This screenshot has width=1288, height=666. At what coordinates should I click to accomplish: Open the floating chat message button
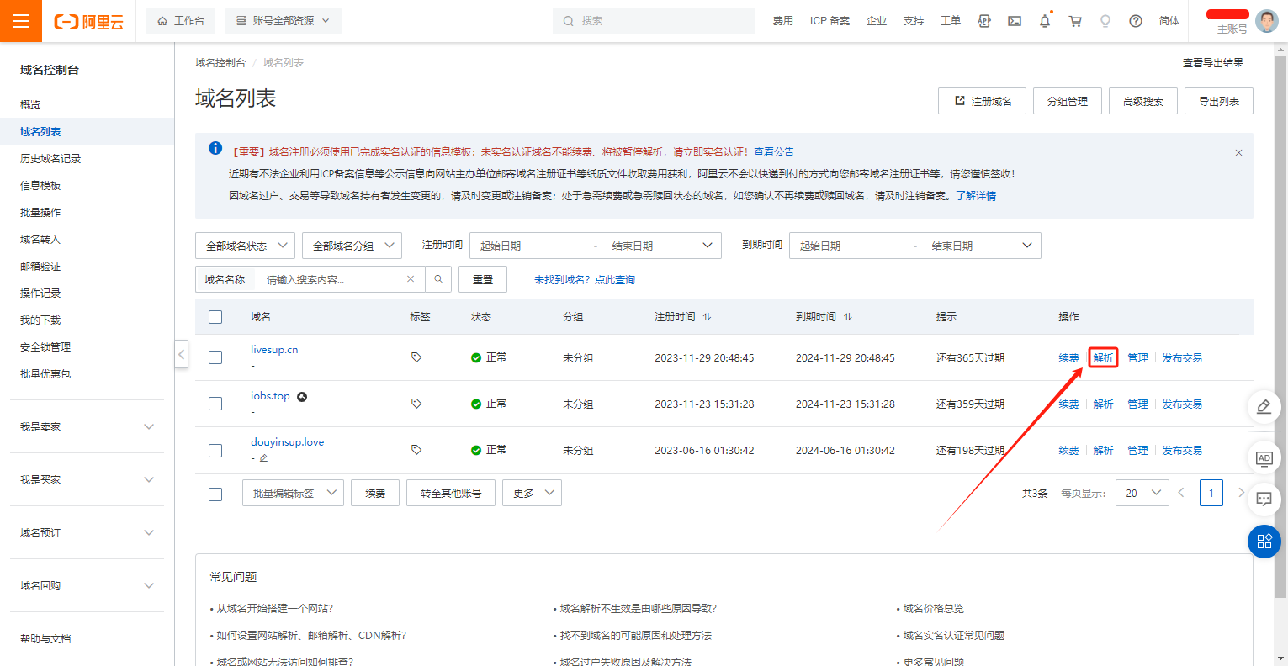click(1264, 499)
